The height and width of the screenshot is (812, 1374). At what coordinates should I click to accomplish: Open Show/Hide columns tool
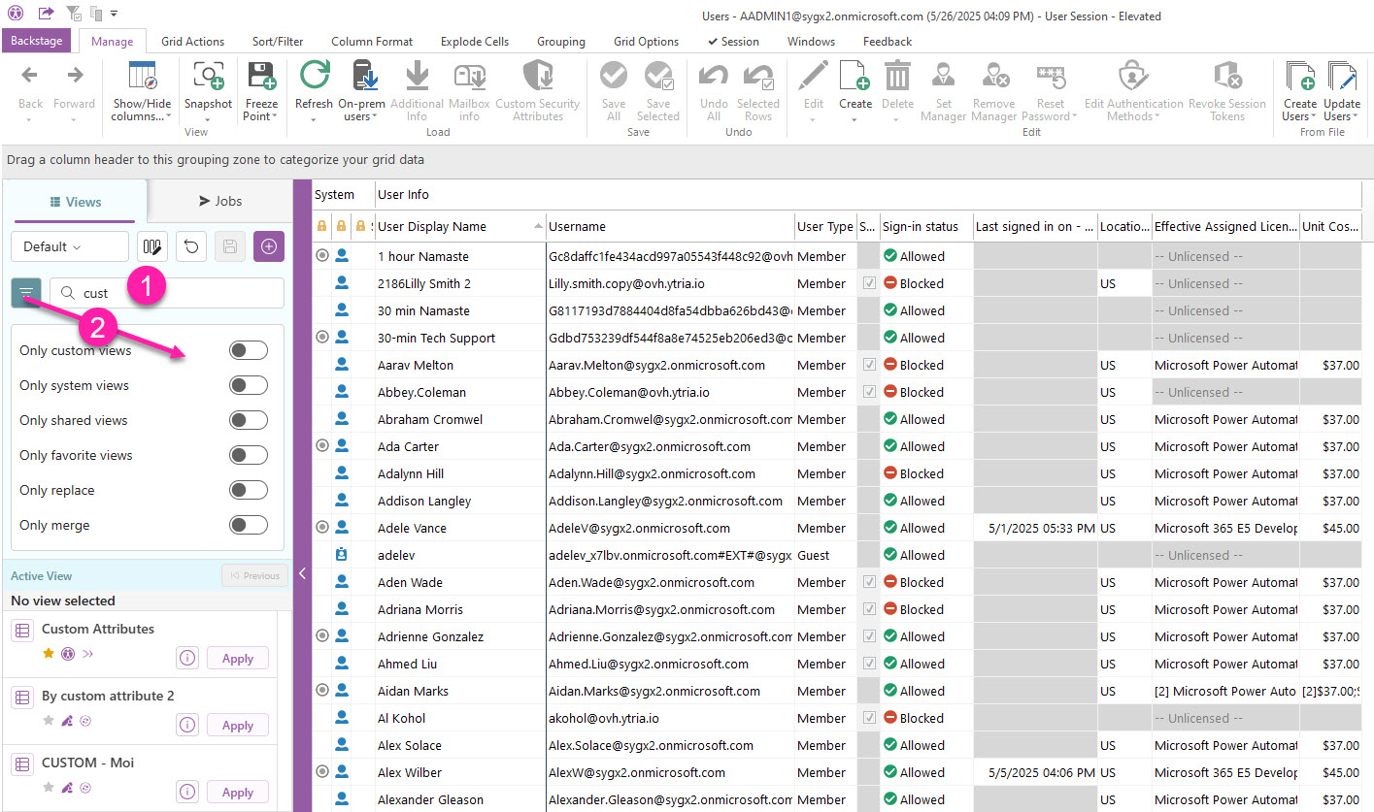(x=142, y=77)
